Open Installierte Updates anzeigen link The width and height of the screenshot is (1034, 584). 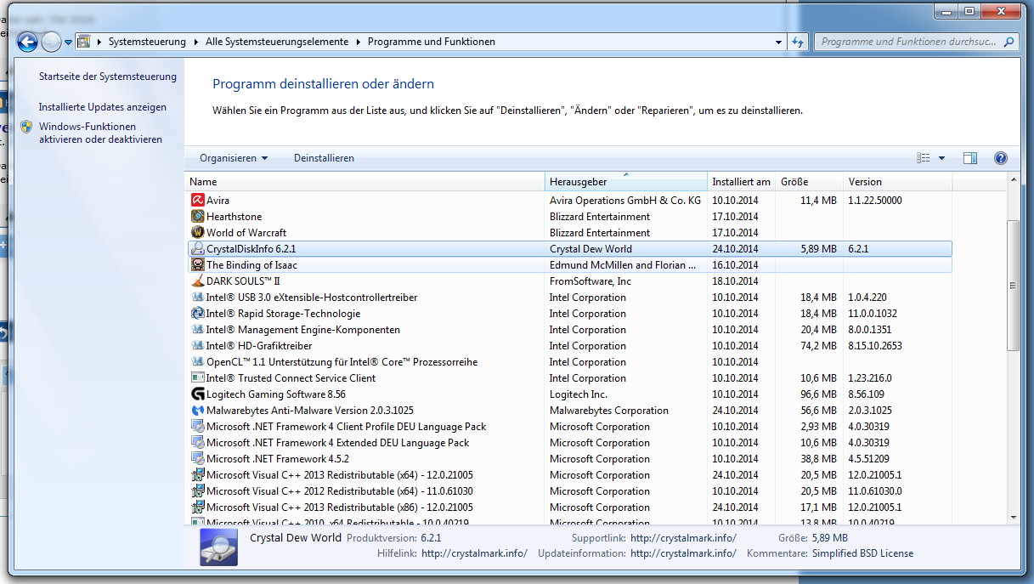click(x=103, y=107)
